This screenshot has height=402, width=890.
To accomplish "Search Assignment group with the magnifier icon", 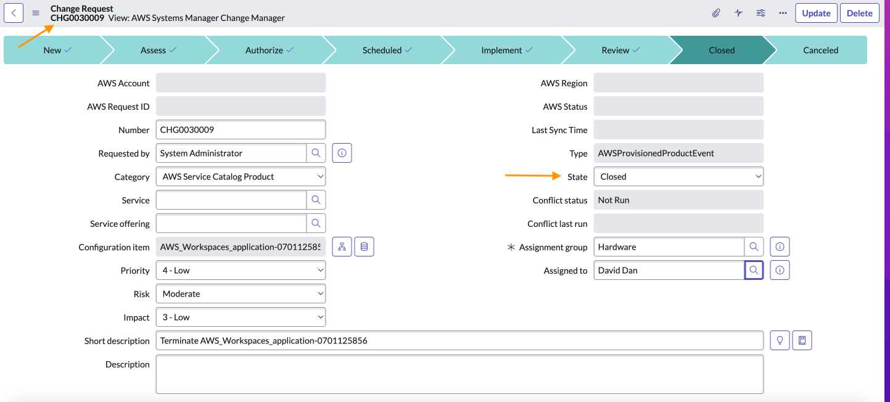I will [754, 246].
